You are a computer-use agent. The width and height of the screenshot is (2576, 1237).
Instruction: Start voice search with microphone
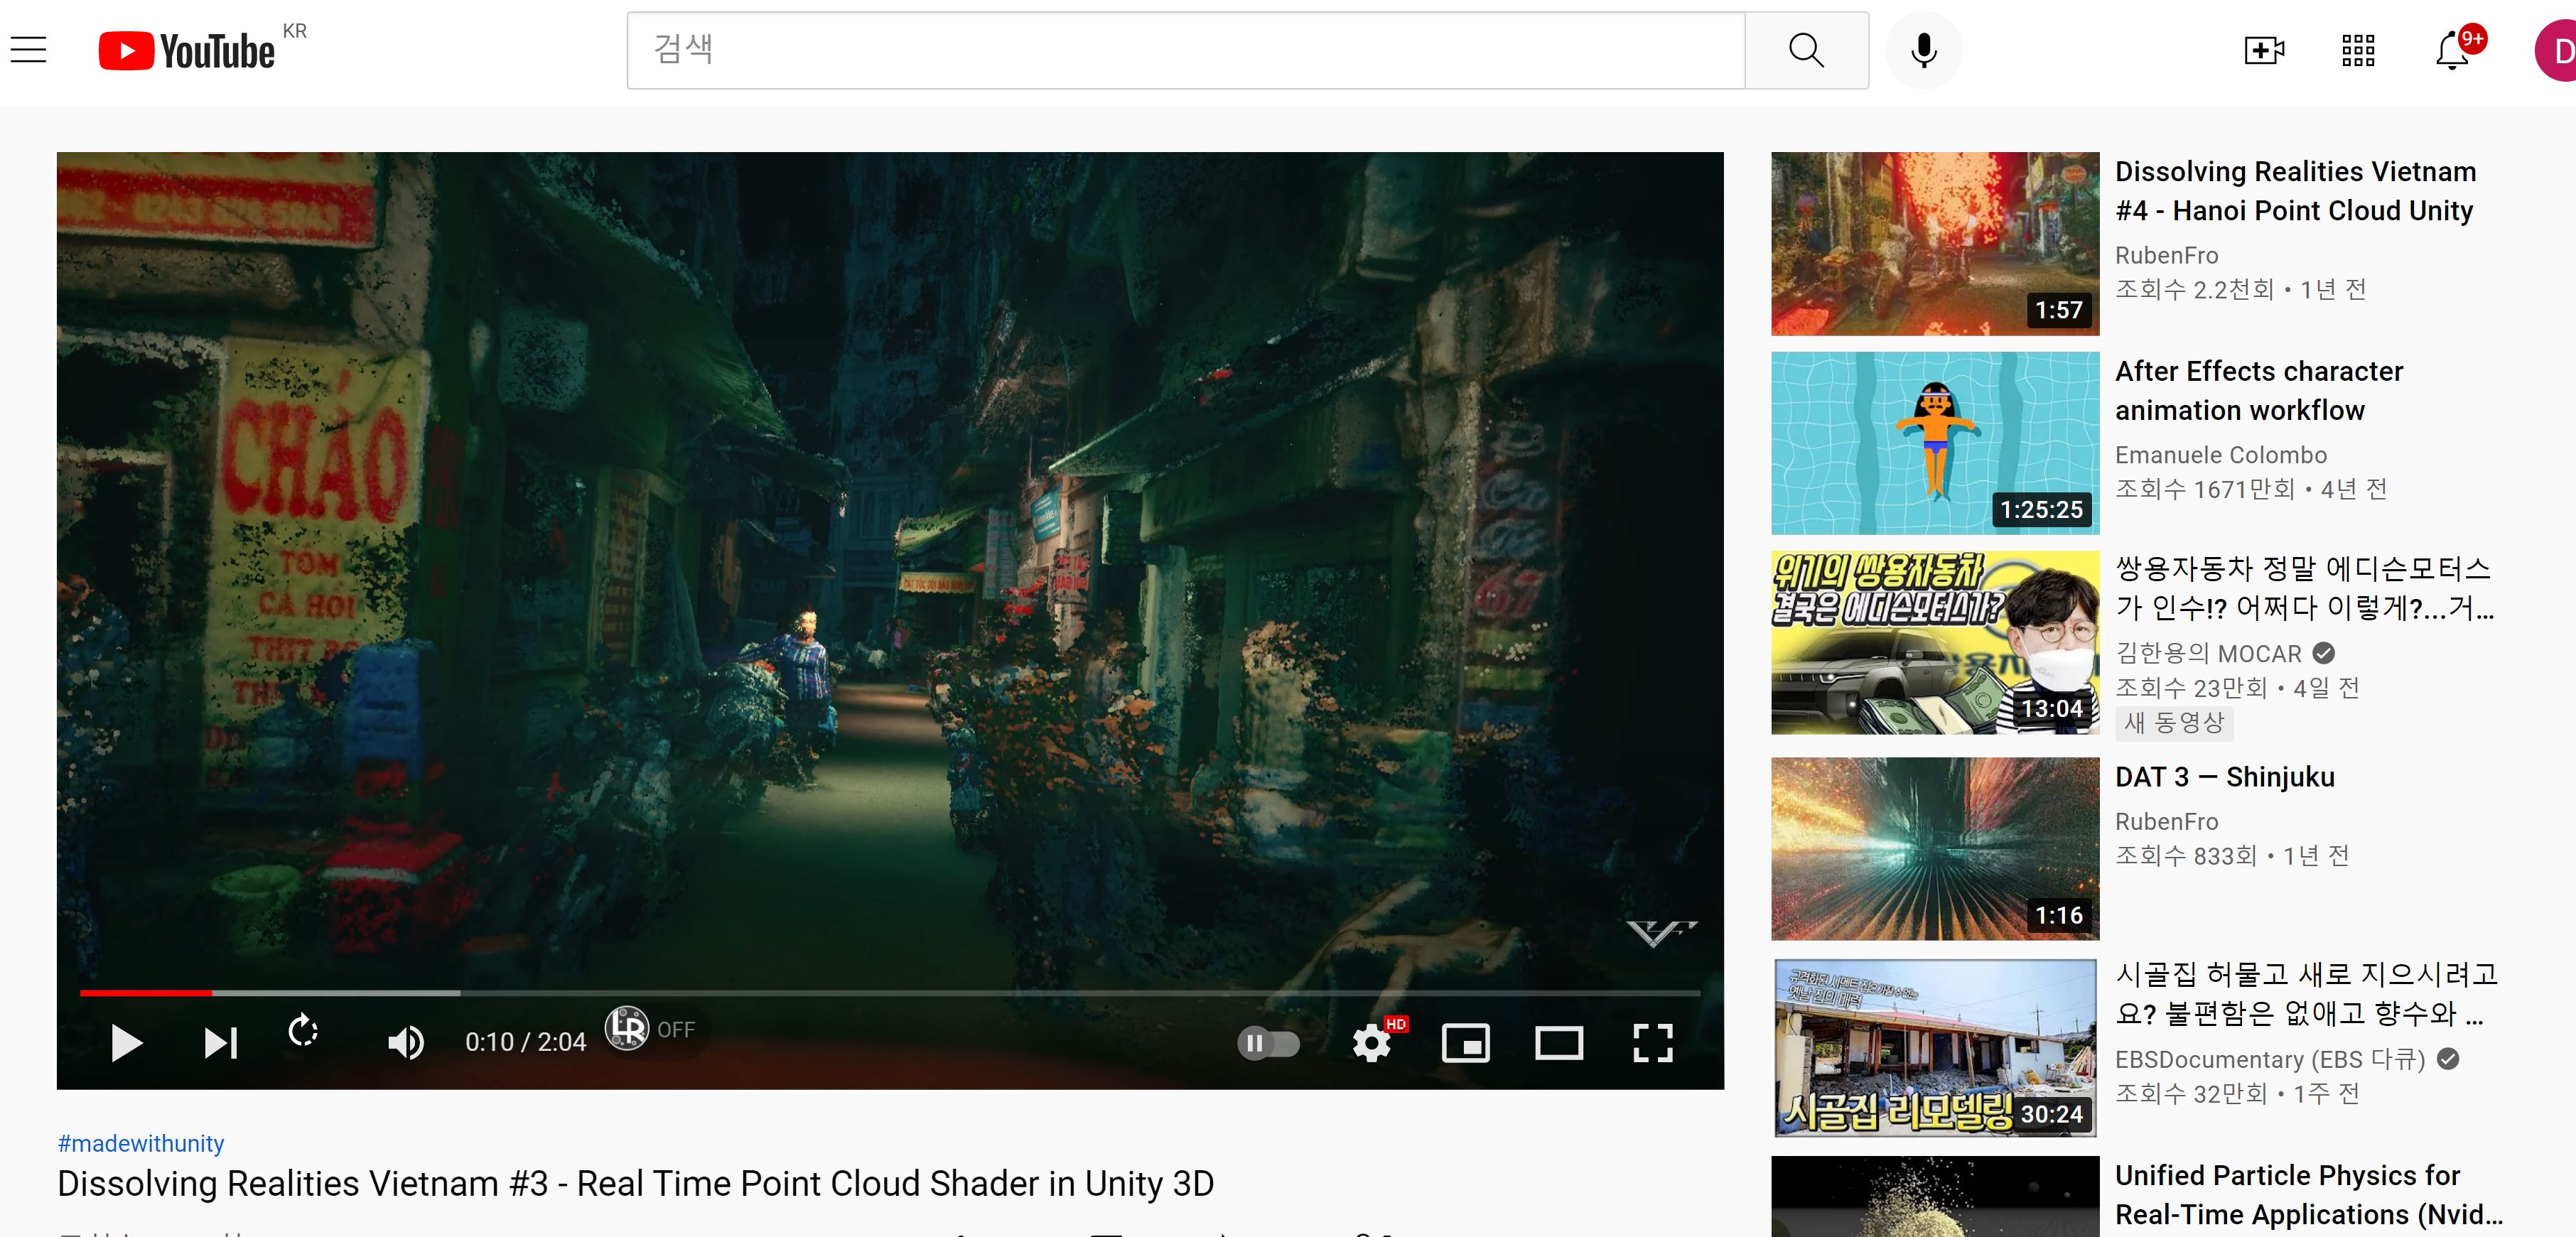1923,50
